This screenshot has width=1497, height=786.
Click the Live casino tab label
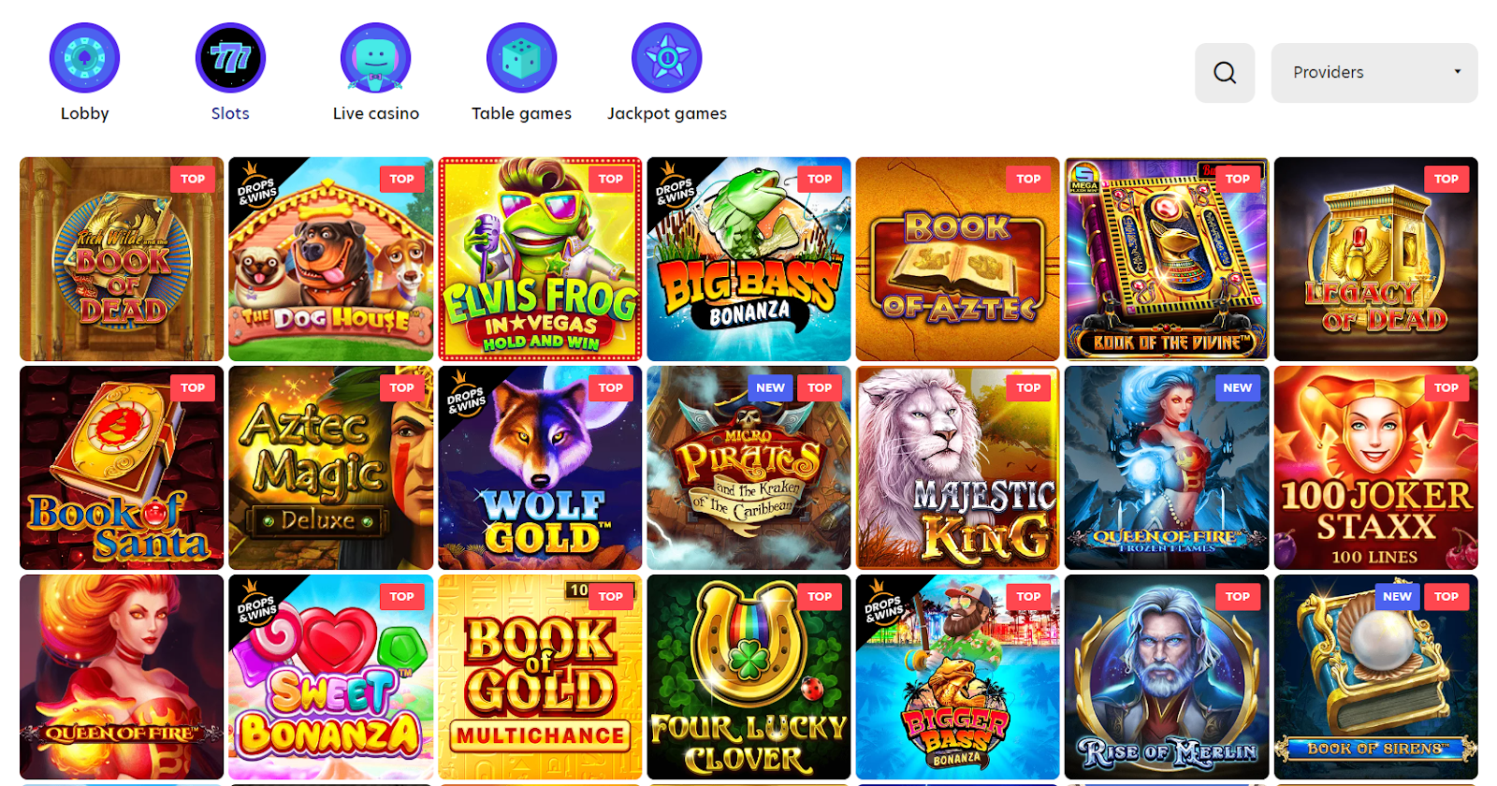pos(376,113)
